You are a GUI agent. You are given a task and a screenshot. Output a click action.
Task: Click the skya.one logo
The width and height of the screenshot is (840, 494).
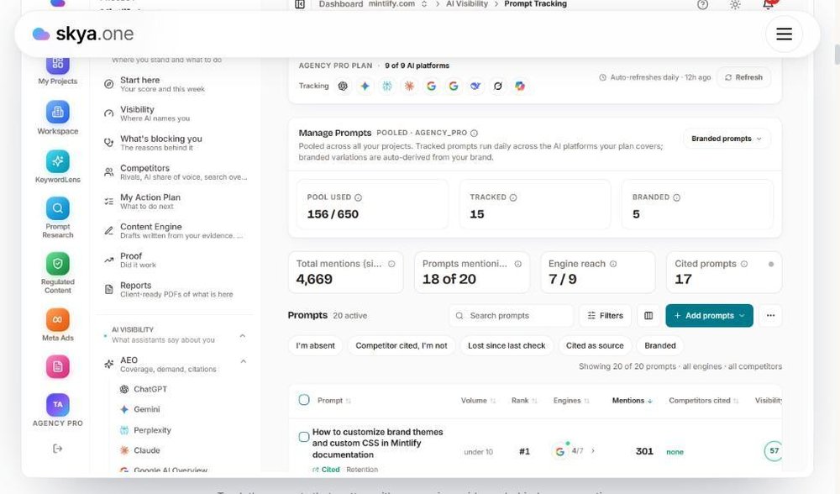point(83,34)
